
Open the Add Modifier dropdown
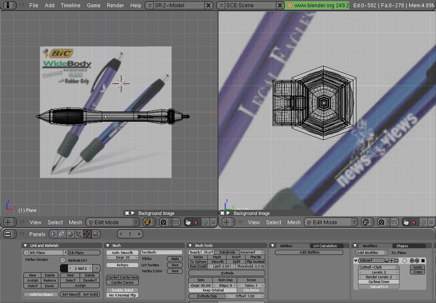(372, 253)
